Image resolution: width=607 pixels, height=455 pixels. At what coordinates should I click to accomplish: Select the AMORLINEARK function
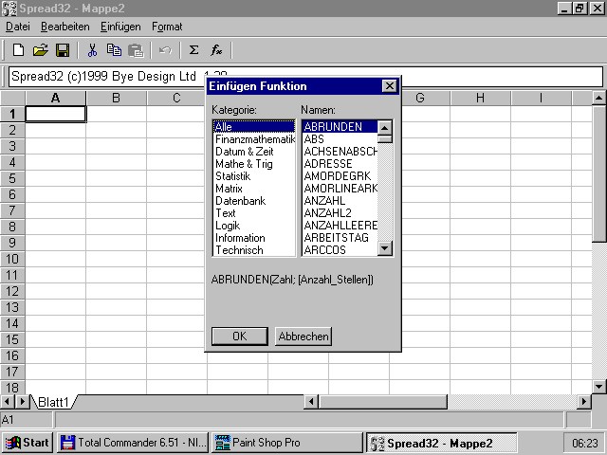click(x=340, y=189)
